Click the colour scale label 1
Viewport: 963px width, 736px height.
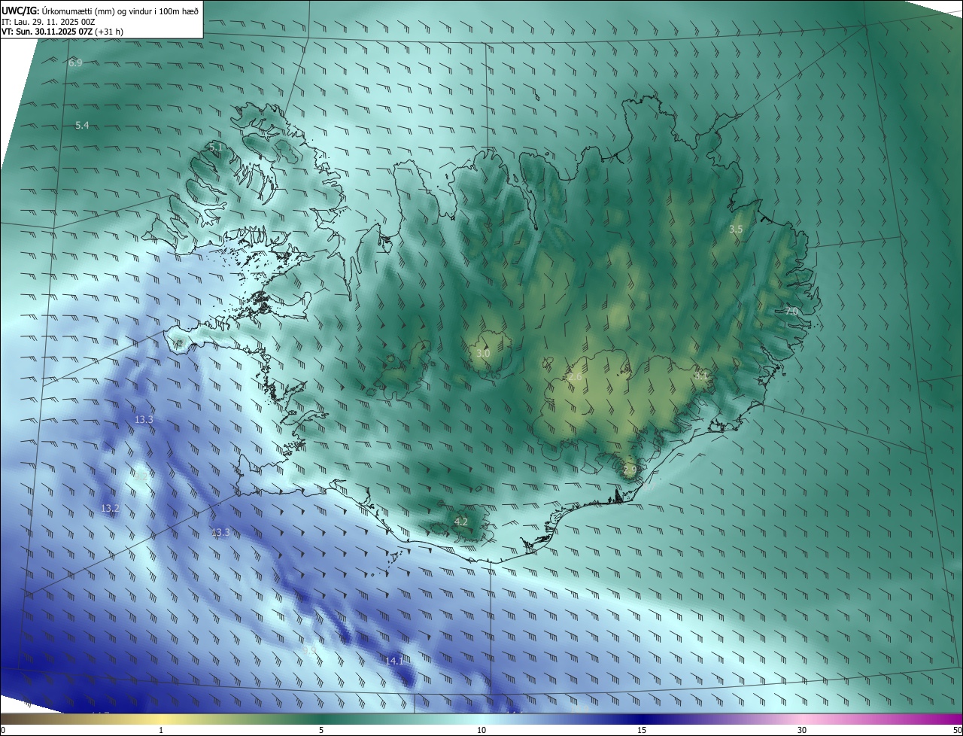click(x=161, y=730)
